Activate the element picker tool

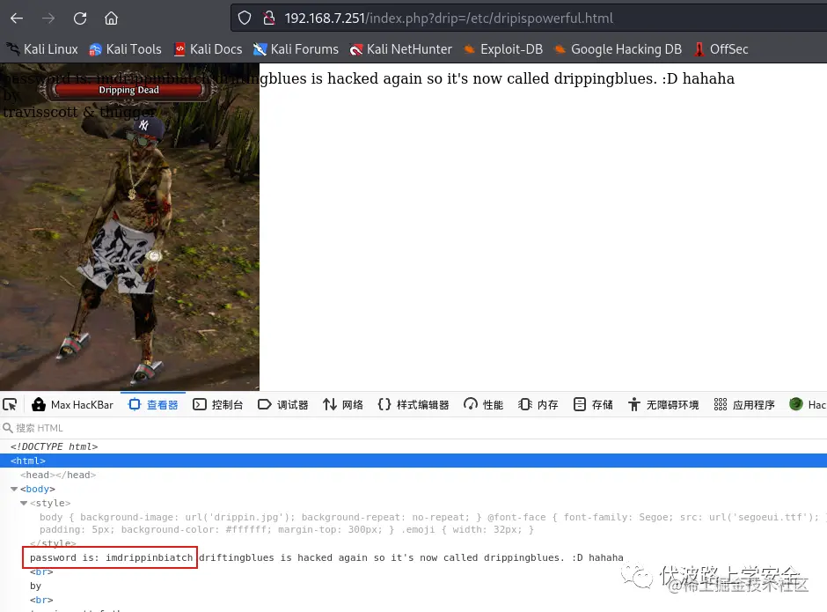tap(10, 405)
